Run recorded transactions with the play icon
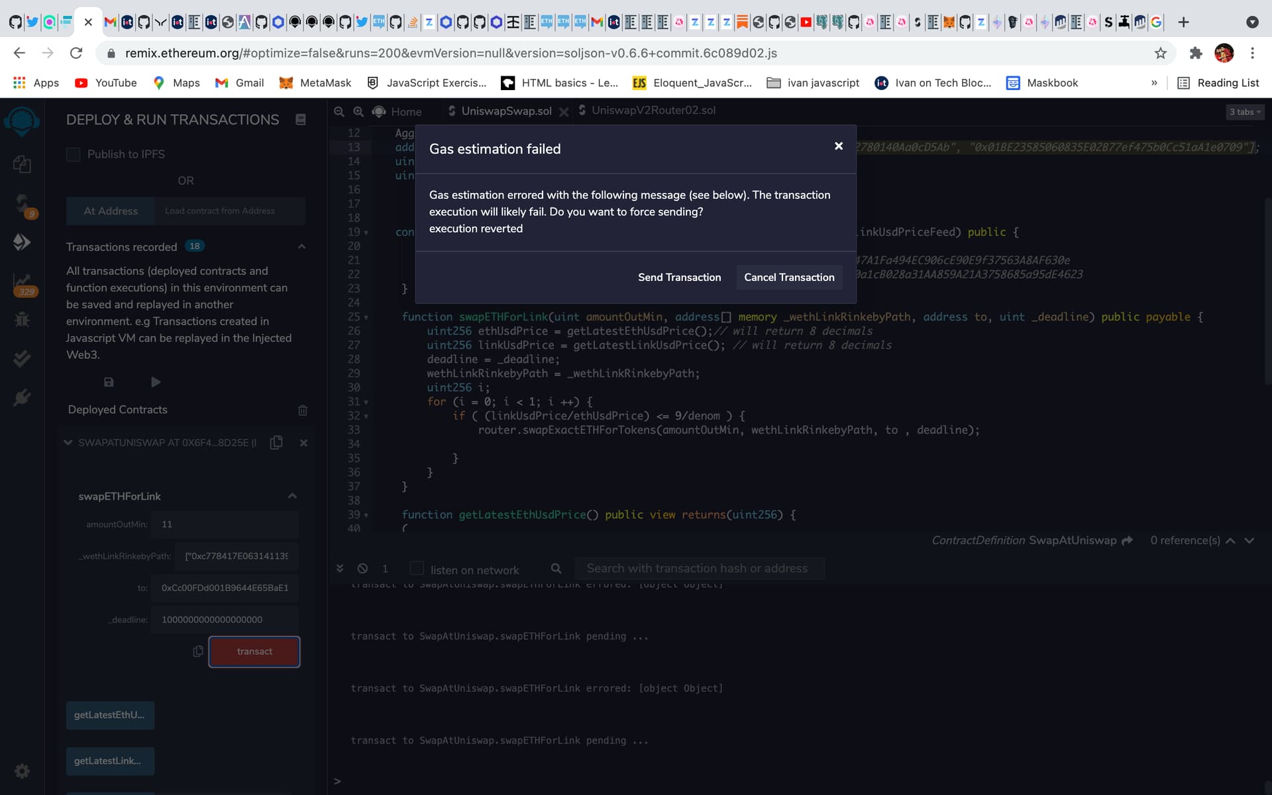This screenshot has height=795, width=1272. (x=156, y=382)
